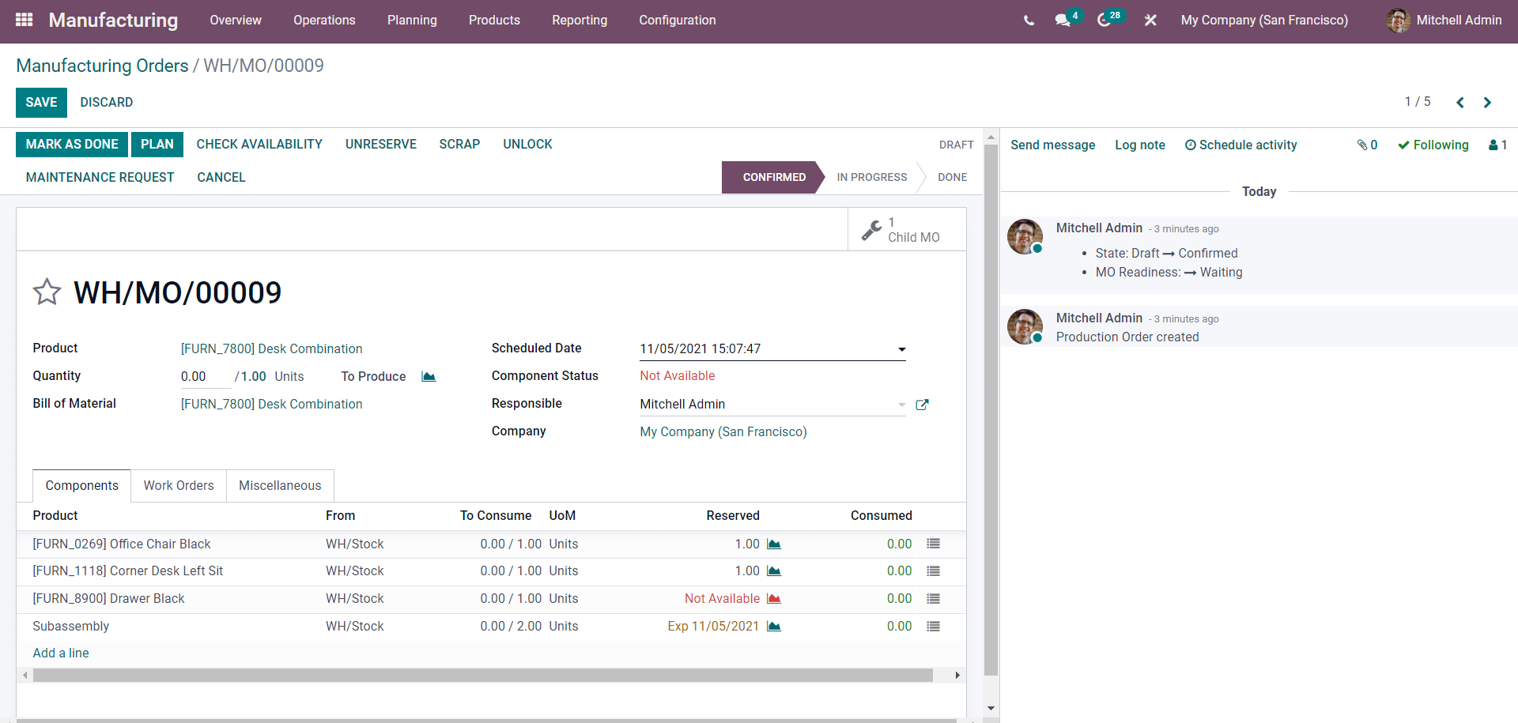The height and width of the screenshot is (723, 1518).
Task: Open red forecast chart icon for Drawer Black
Action: (x=774, y=599)
